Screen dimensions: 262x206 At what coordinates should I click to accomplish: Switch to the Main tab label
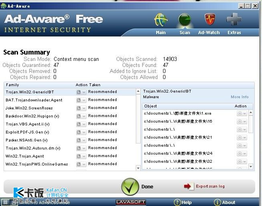(x=161, y=32)
